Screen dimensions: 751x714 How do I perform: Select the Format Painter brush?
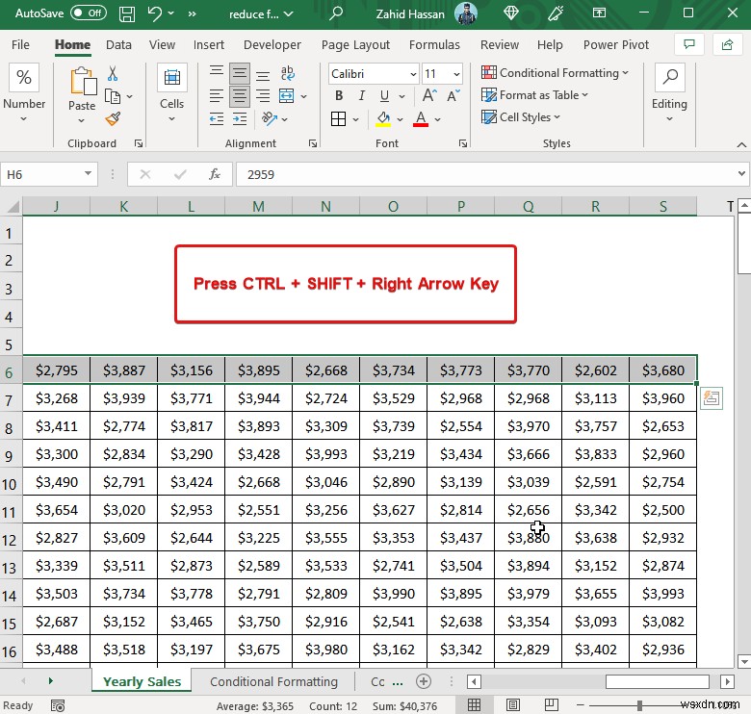tap(113, 118)
